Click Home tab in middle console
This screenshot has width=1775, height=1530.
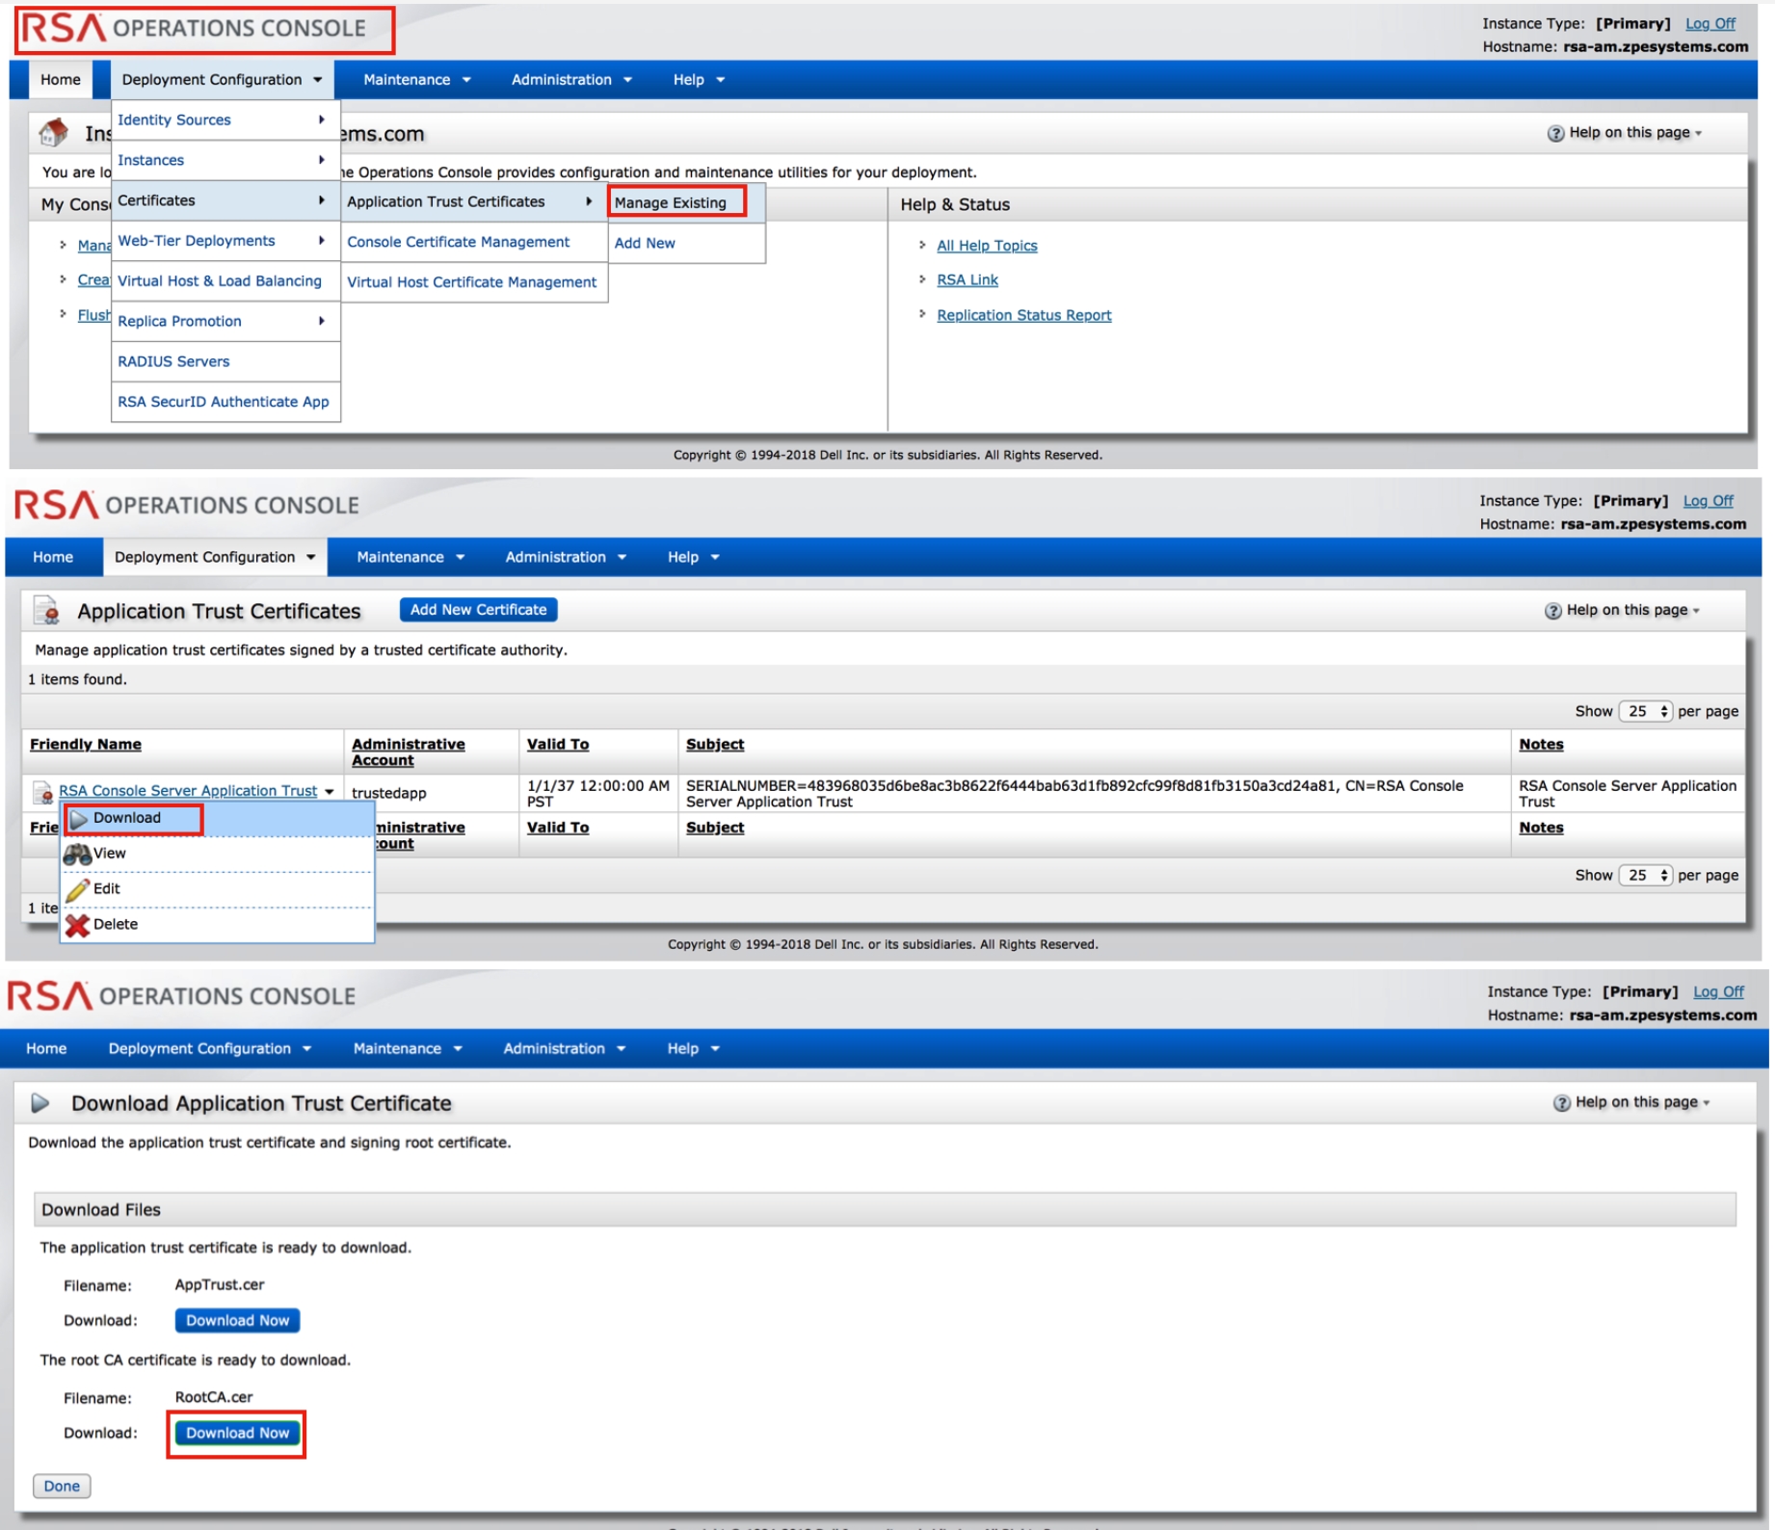pos(53,558)
